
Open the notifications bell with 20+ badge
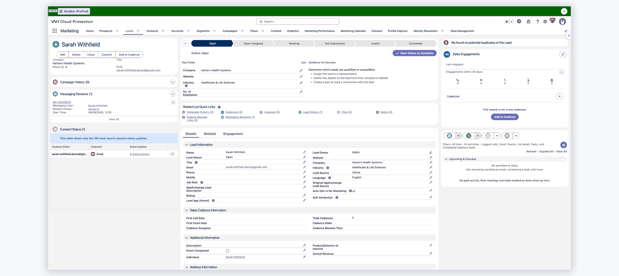click(552, 21)
